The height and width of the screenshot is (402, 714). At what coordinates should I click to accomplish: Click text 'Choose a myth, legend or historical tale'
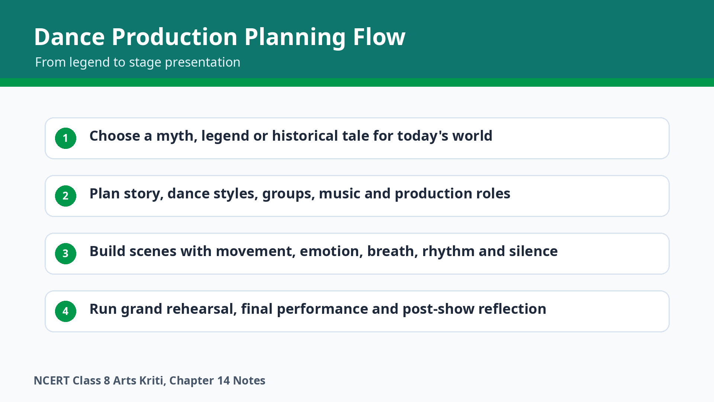229,136
